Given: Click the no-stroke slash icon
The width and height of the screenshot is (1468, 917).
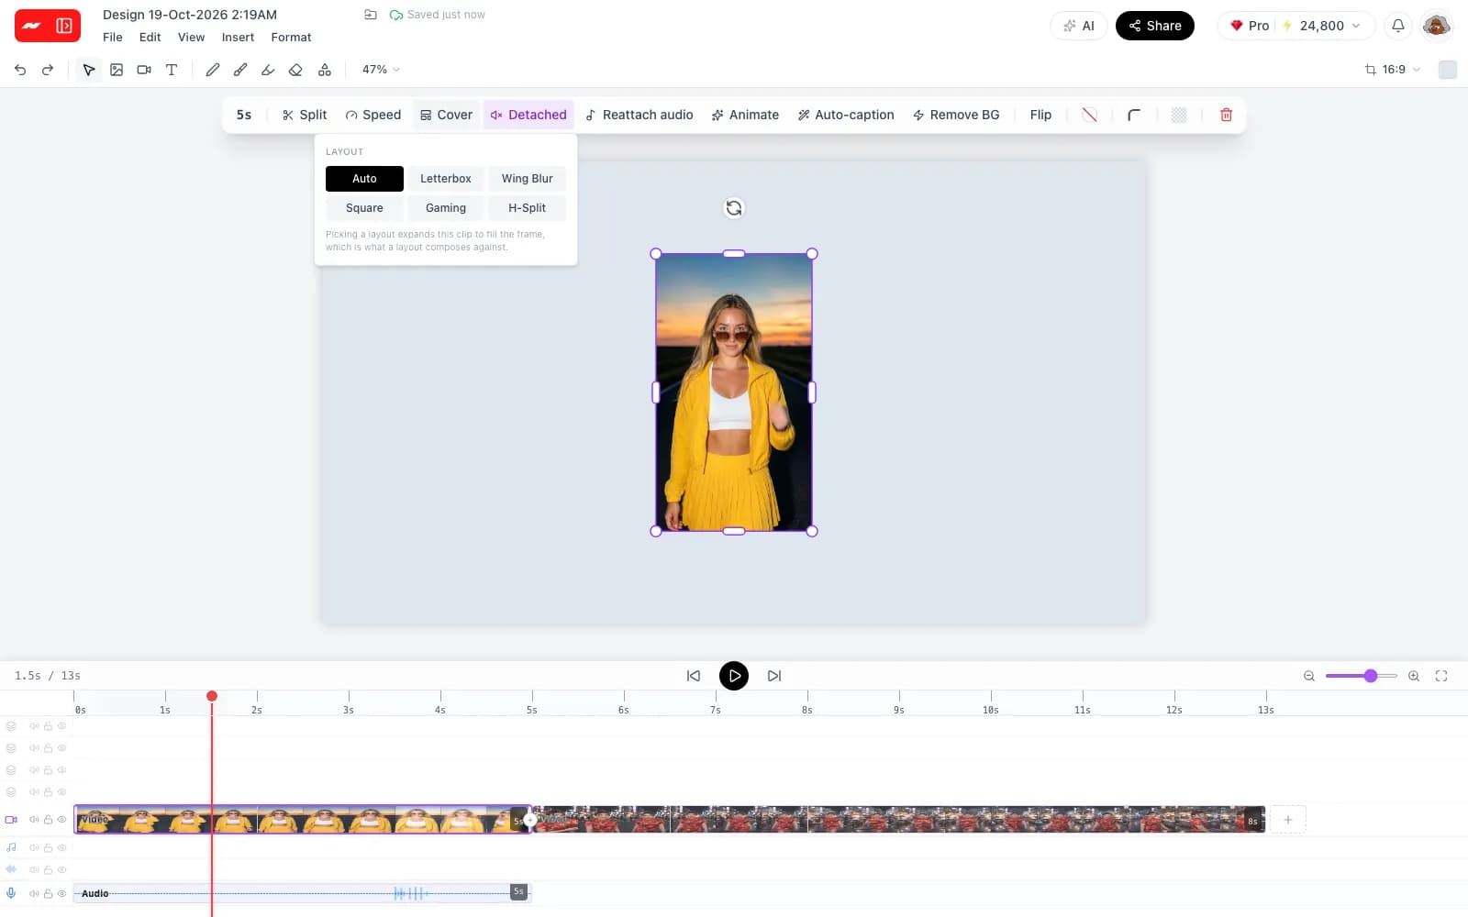Looking at the screenshot, I should [x=1089, y=115].
